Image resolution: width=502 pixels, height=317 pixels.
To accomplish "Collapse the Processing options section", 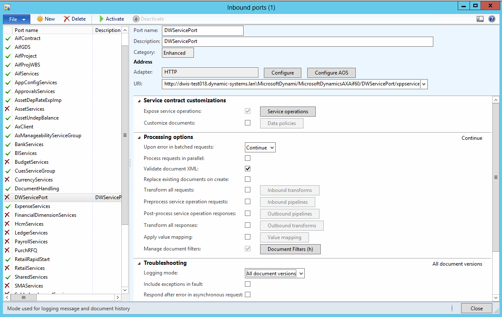I will (x=139, y=137).
